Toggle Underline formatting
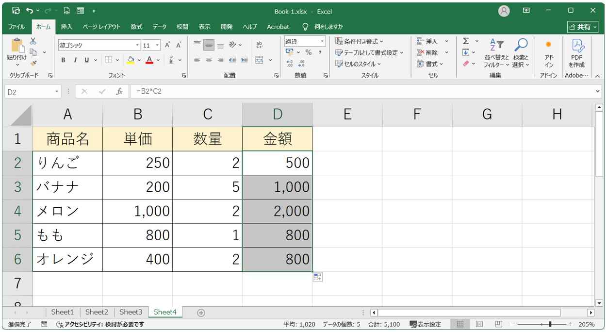The width and height of the screenshot is (607, 332). click(87, 60)
